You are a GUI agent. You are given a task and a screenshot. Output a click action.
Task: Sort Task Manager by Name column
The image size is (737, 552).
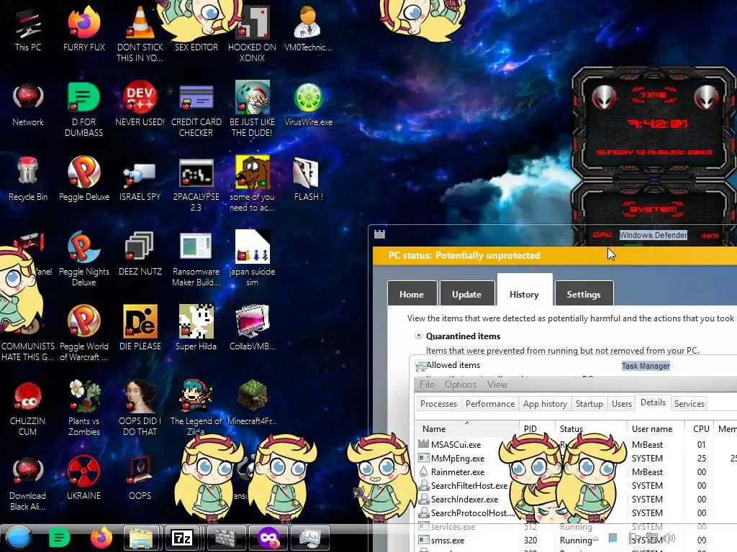coord(466,428)
